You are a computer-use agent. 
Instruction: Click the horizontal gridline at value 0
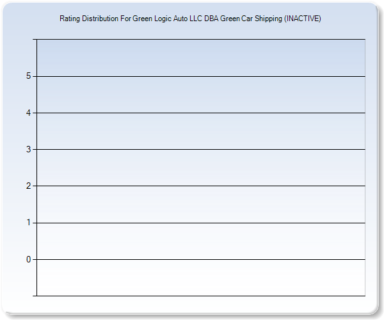coord(201,259)
